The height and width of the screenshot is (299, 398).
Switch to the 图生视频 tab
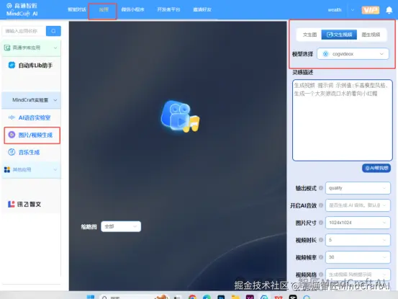click(x=371, y=35)
